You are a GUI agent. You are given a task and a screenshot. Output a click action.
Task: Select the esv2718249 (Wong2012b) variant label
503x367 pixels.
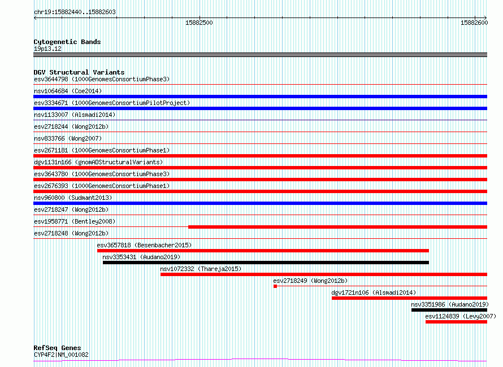(x=310, y=281)
